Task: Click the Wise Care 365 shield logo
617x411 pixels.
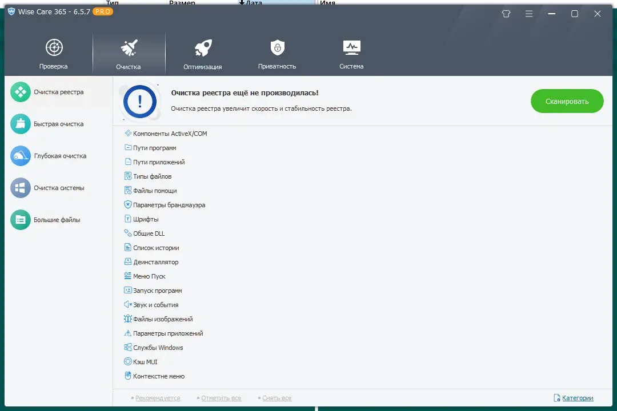Action: tap(11, 11)
